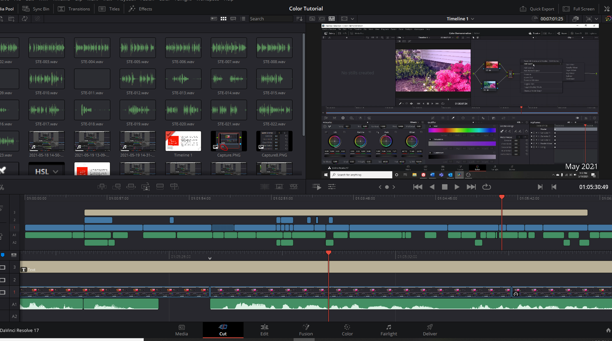Switch to the Fairlight page
The width and height of the screenshot is (612, 341).
pyautogui.click(x=389, y=330)
